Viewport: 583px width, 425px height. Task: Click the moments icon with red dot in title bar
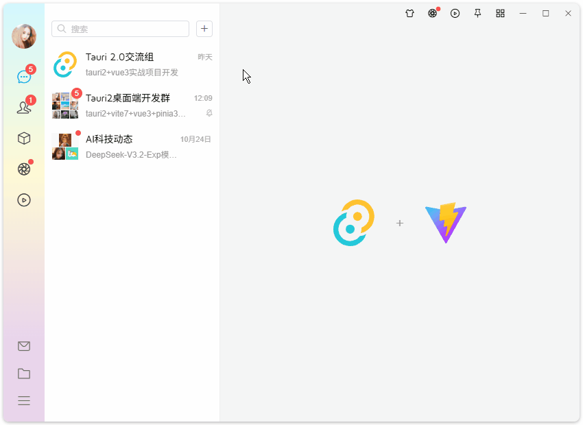pyautogui.click(x=432, y=13)
